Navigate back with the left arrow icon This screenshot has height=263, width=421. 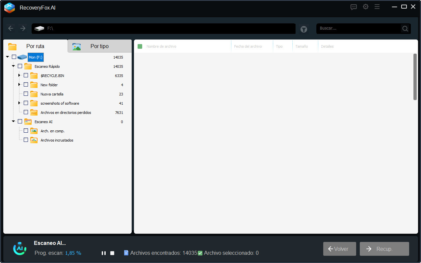(11, 29)
